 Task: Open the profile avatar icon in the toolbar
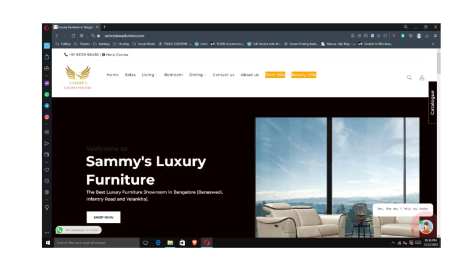point(419,36)
